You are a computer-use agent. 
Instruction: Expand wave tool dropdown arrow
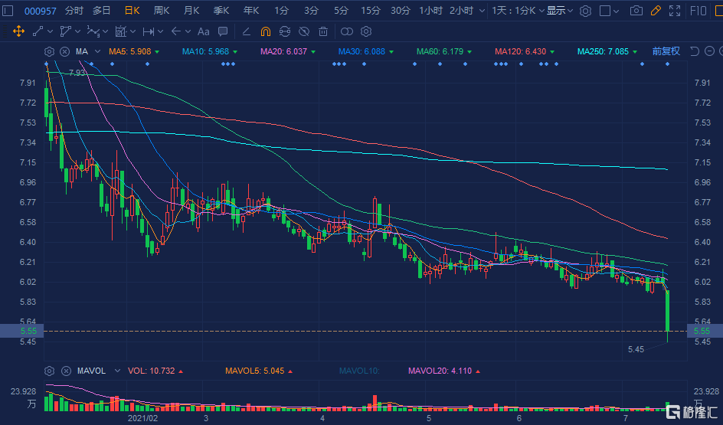tap(106, 32)
